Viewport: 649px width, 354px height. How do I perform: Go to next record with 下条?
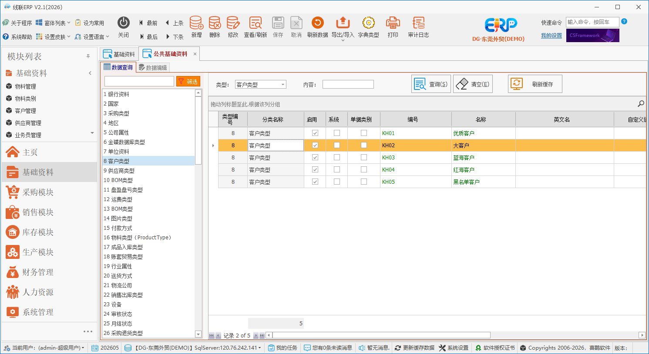click(175, 37)
